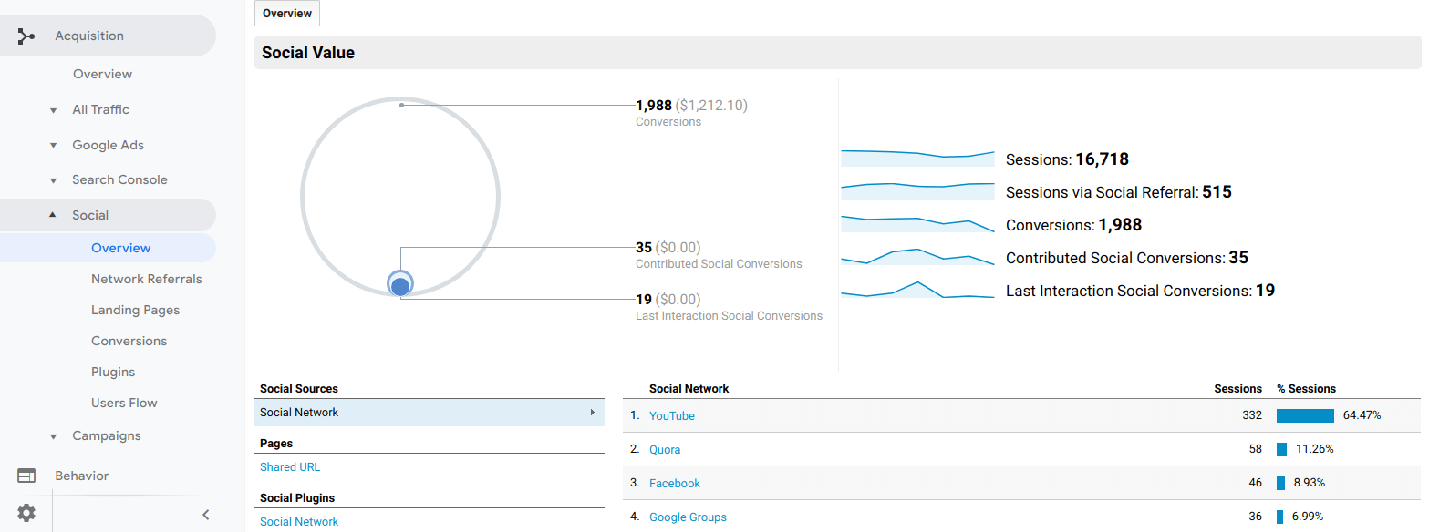Click the Google Groups 6.99% sessions bar
The image size is (1429, 532).
tap(1279, 517)
